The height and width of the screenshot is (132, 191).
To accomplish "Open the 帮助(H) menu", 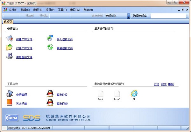I will [x=88, y=10].
